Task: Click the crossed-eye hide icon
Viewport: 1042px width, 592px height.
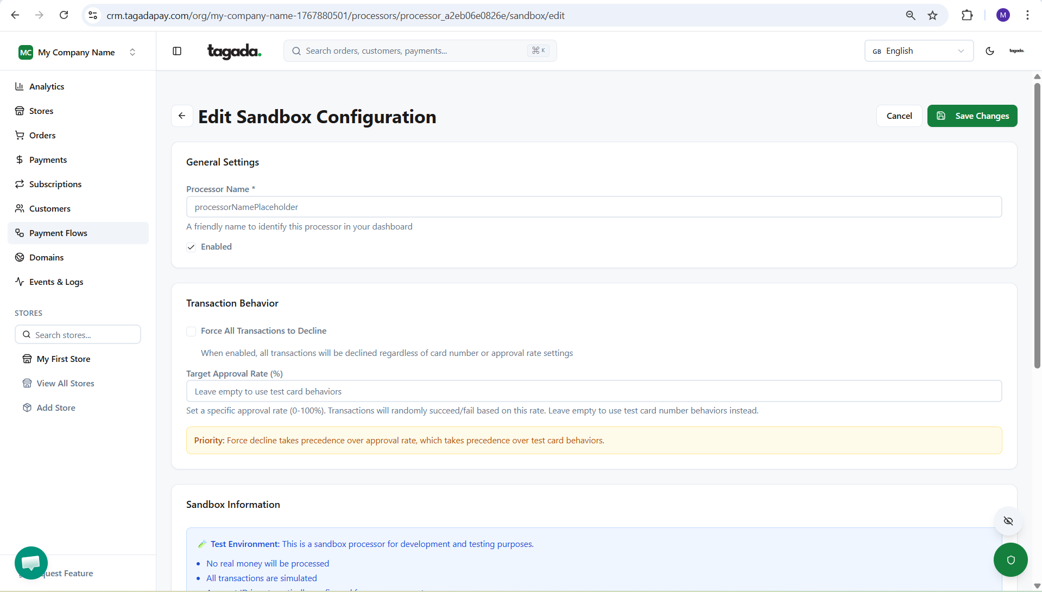Action: pos(1008,521)
